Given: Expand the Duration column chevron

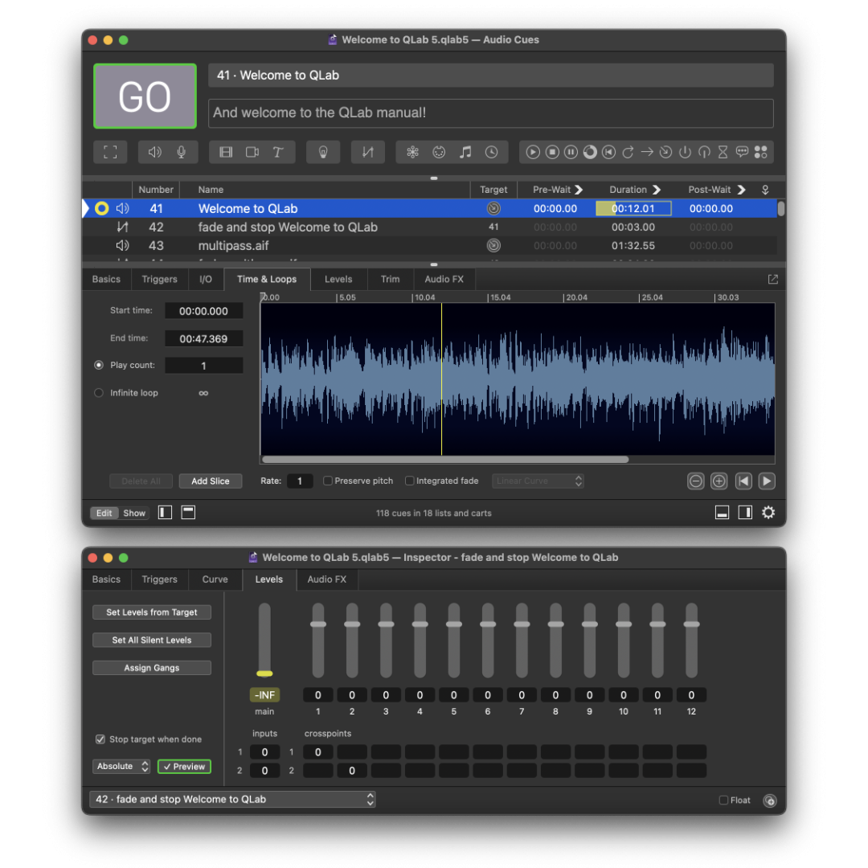Looking at the screenshot, I should 657,190.
